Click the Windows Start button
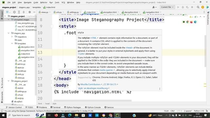The height and width of the screenshot is (118, 210). 3,115
